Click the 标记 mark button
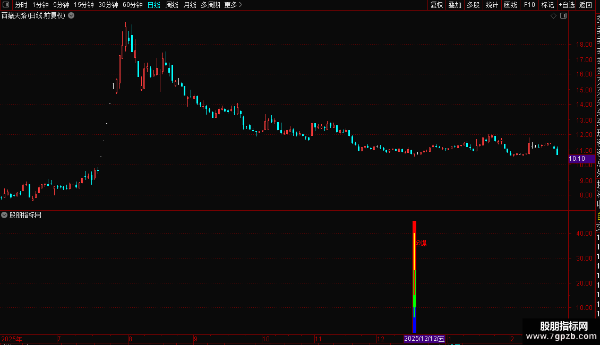 pos(547,5)
